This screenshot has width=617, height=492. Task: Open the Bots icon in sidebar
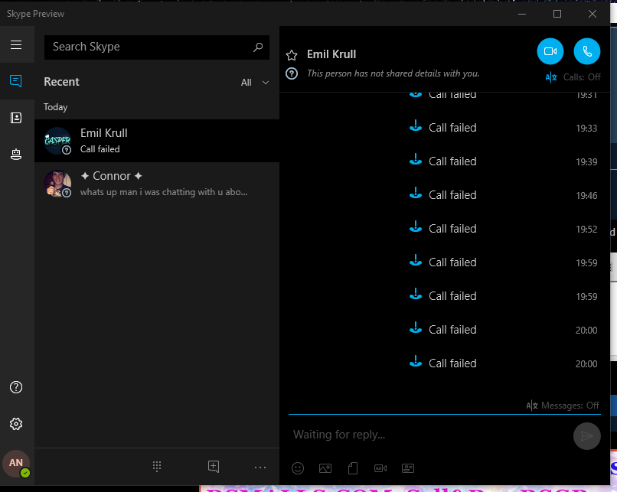[16, 154]
